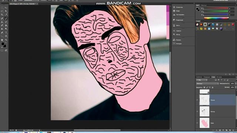Image resolution: width=237 pixels, height=133 pixels.
Task: Click the toolbar foreground color swatch
Action: (3, 44)
